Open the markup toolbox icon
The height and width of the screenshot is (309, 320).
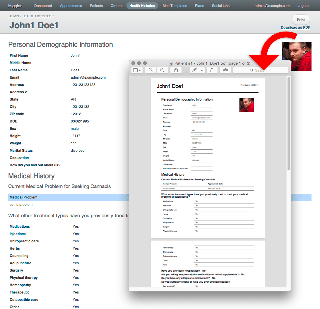tap(225, 70)
